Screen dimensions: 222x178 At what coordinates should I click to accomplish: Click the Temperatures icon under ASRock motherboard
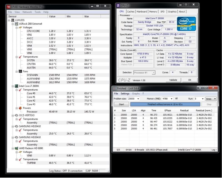(x=20, y=57)
